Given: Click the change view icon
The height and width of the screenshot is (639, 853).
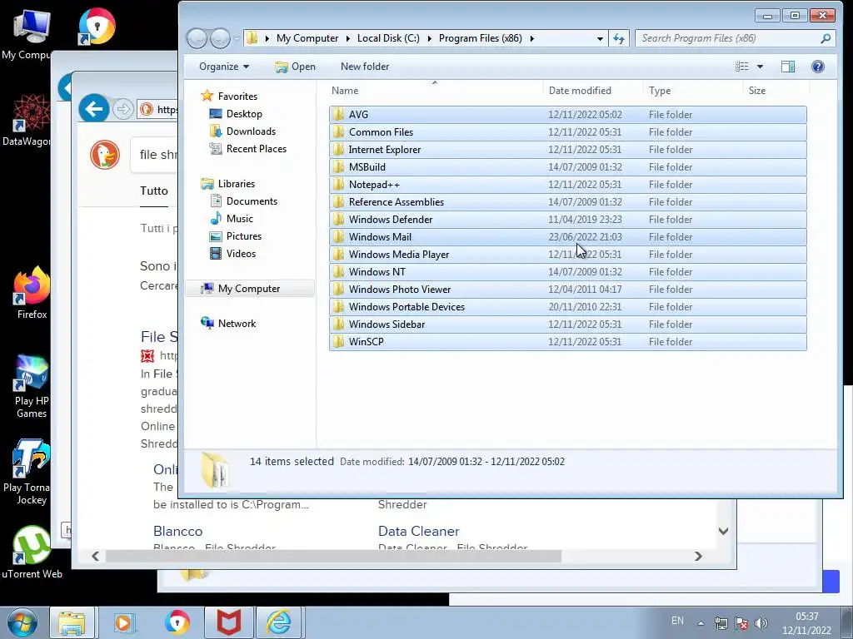Looking at the screenshot, I should pyautogui.click(x=742, y=67).
